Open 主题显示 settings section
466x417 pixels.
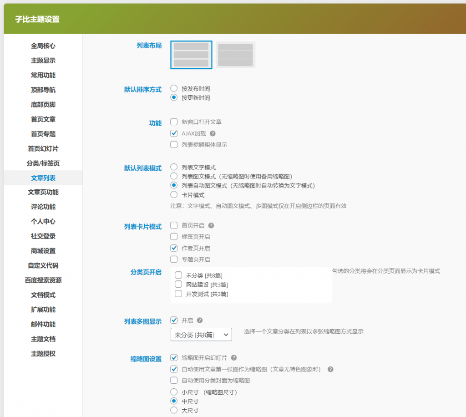click(43, 61)
